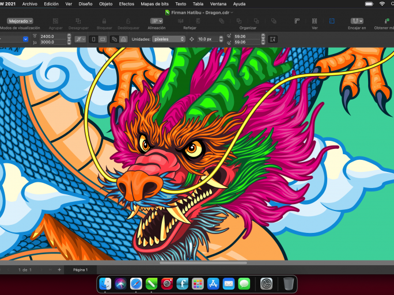Expand the document title chevron next to Dragon.cdr
Image resolution: width=394 pixels, height=295 pixels.
(x=232, y=13)
